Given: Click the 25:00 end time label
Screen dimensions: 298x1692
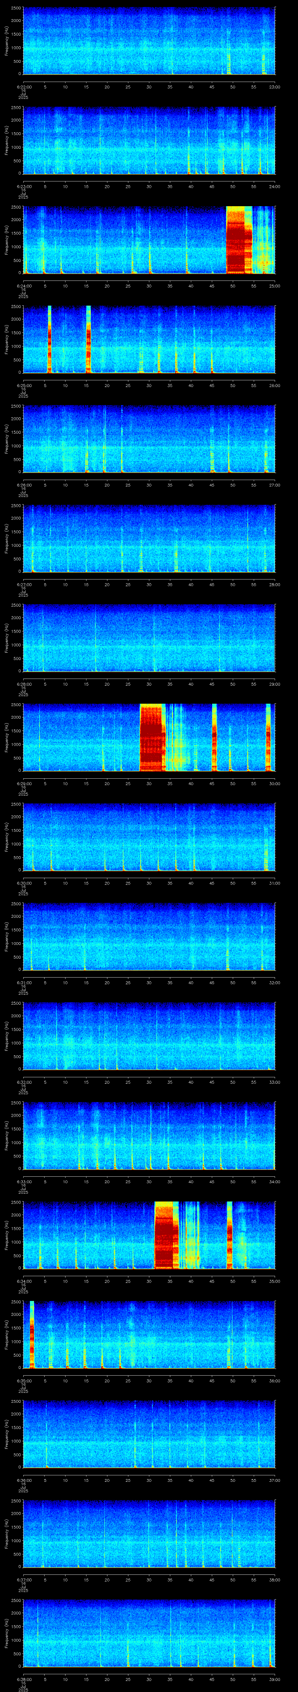Looking at the screenshot, I should pyautogui.click(x=274, y=286).
